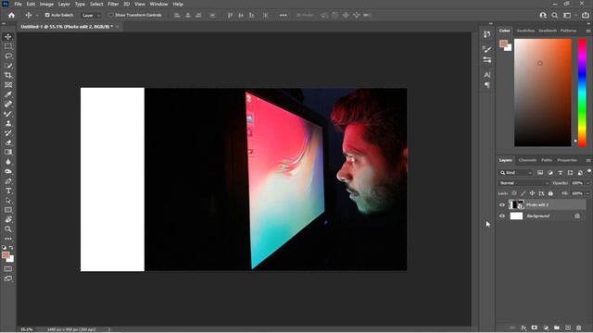Viewport: 593px width, 333px height.
Task: Select the Eraser tool
Action: click(8, 142)
